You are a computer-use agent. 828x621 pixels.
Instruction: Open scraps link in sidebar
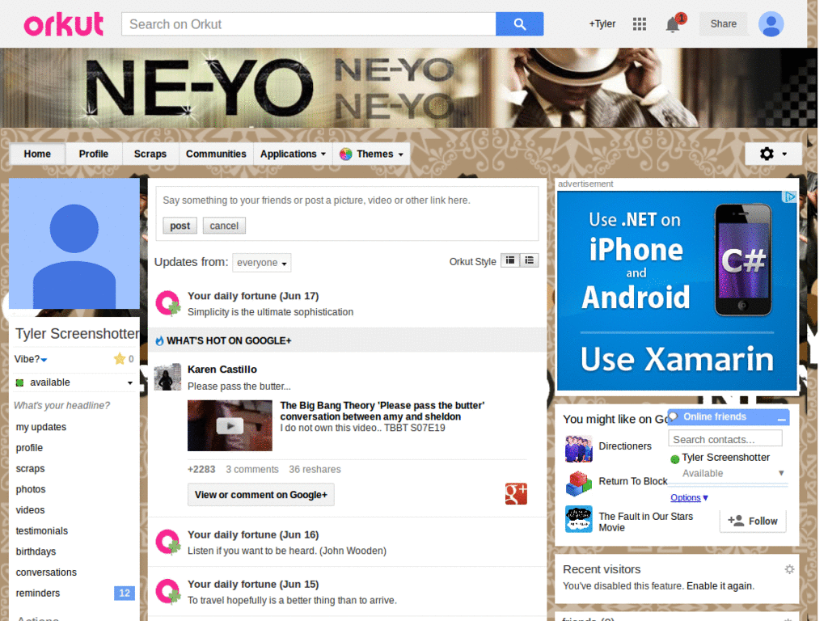pyautogui.click(x=30, y=468)
